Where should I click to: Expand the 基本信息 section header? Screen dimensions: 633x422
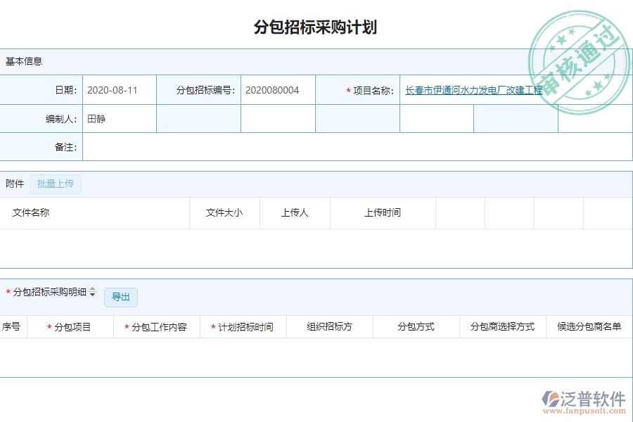click(24, 61)
